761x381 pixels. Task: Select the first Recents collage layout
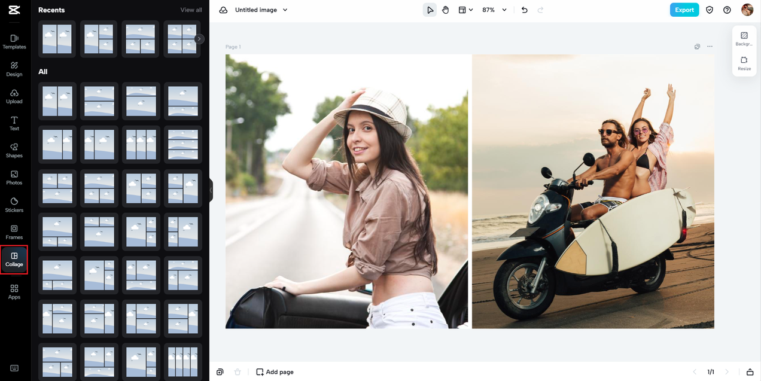57,39
